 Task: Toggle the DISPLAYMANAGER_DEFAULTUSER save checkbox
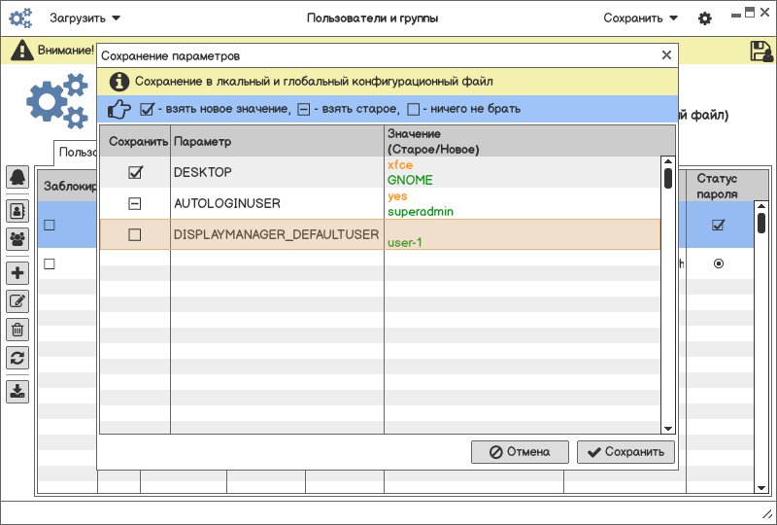[135, 234]
